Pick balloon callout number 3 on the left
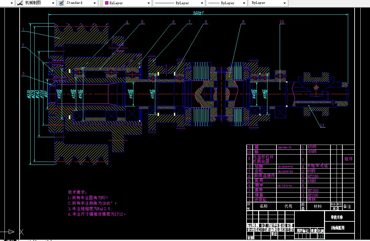The image size is (370, 241). pyautogui.click(x=23, y=74)
